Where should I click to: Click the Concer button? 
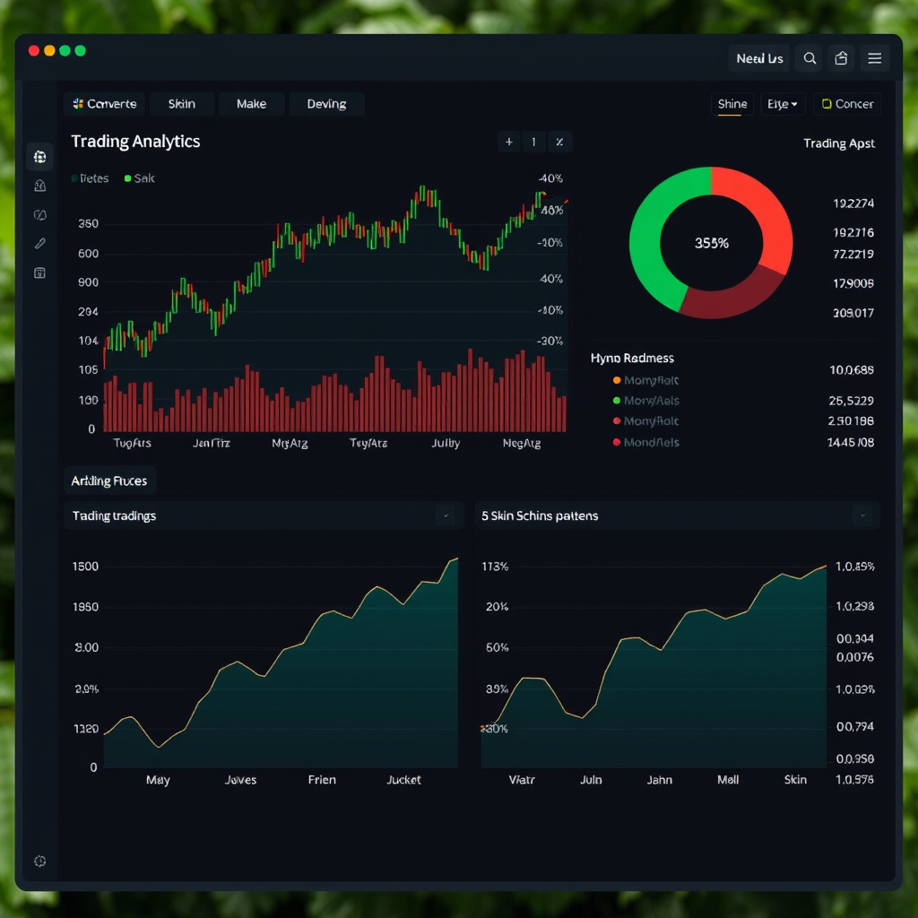coord(847,104)
